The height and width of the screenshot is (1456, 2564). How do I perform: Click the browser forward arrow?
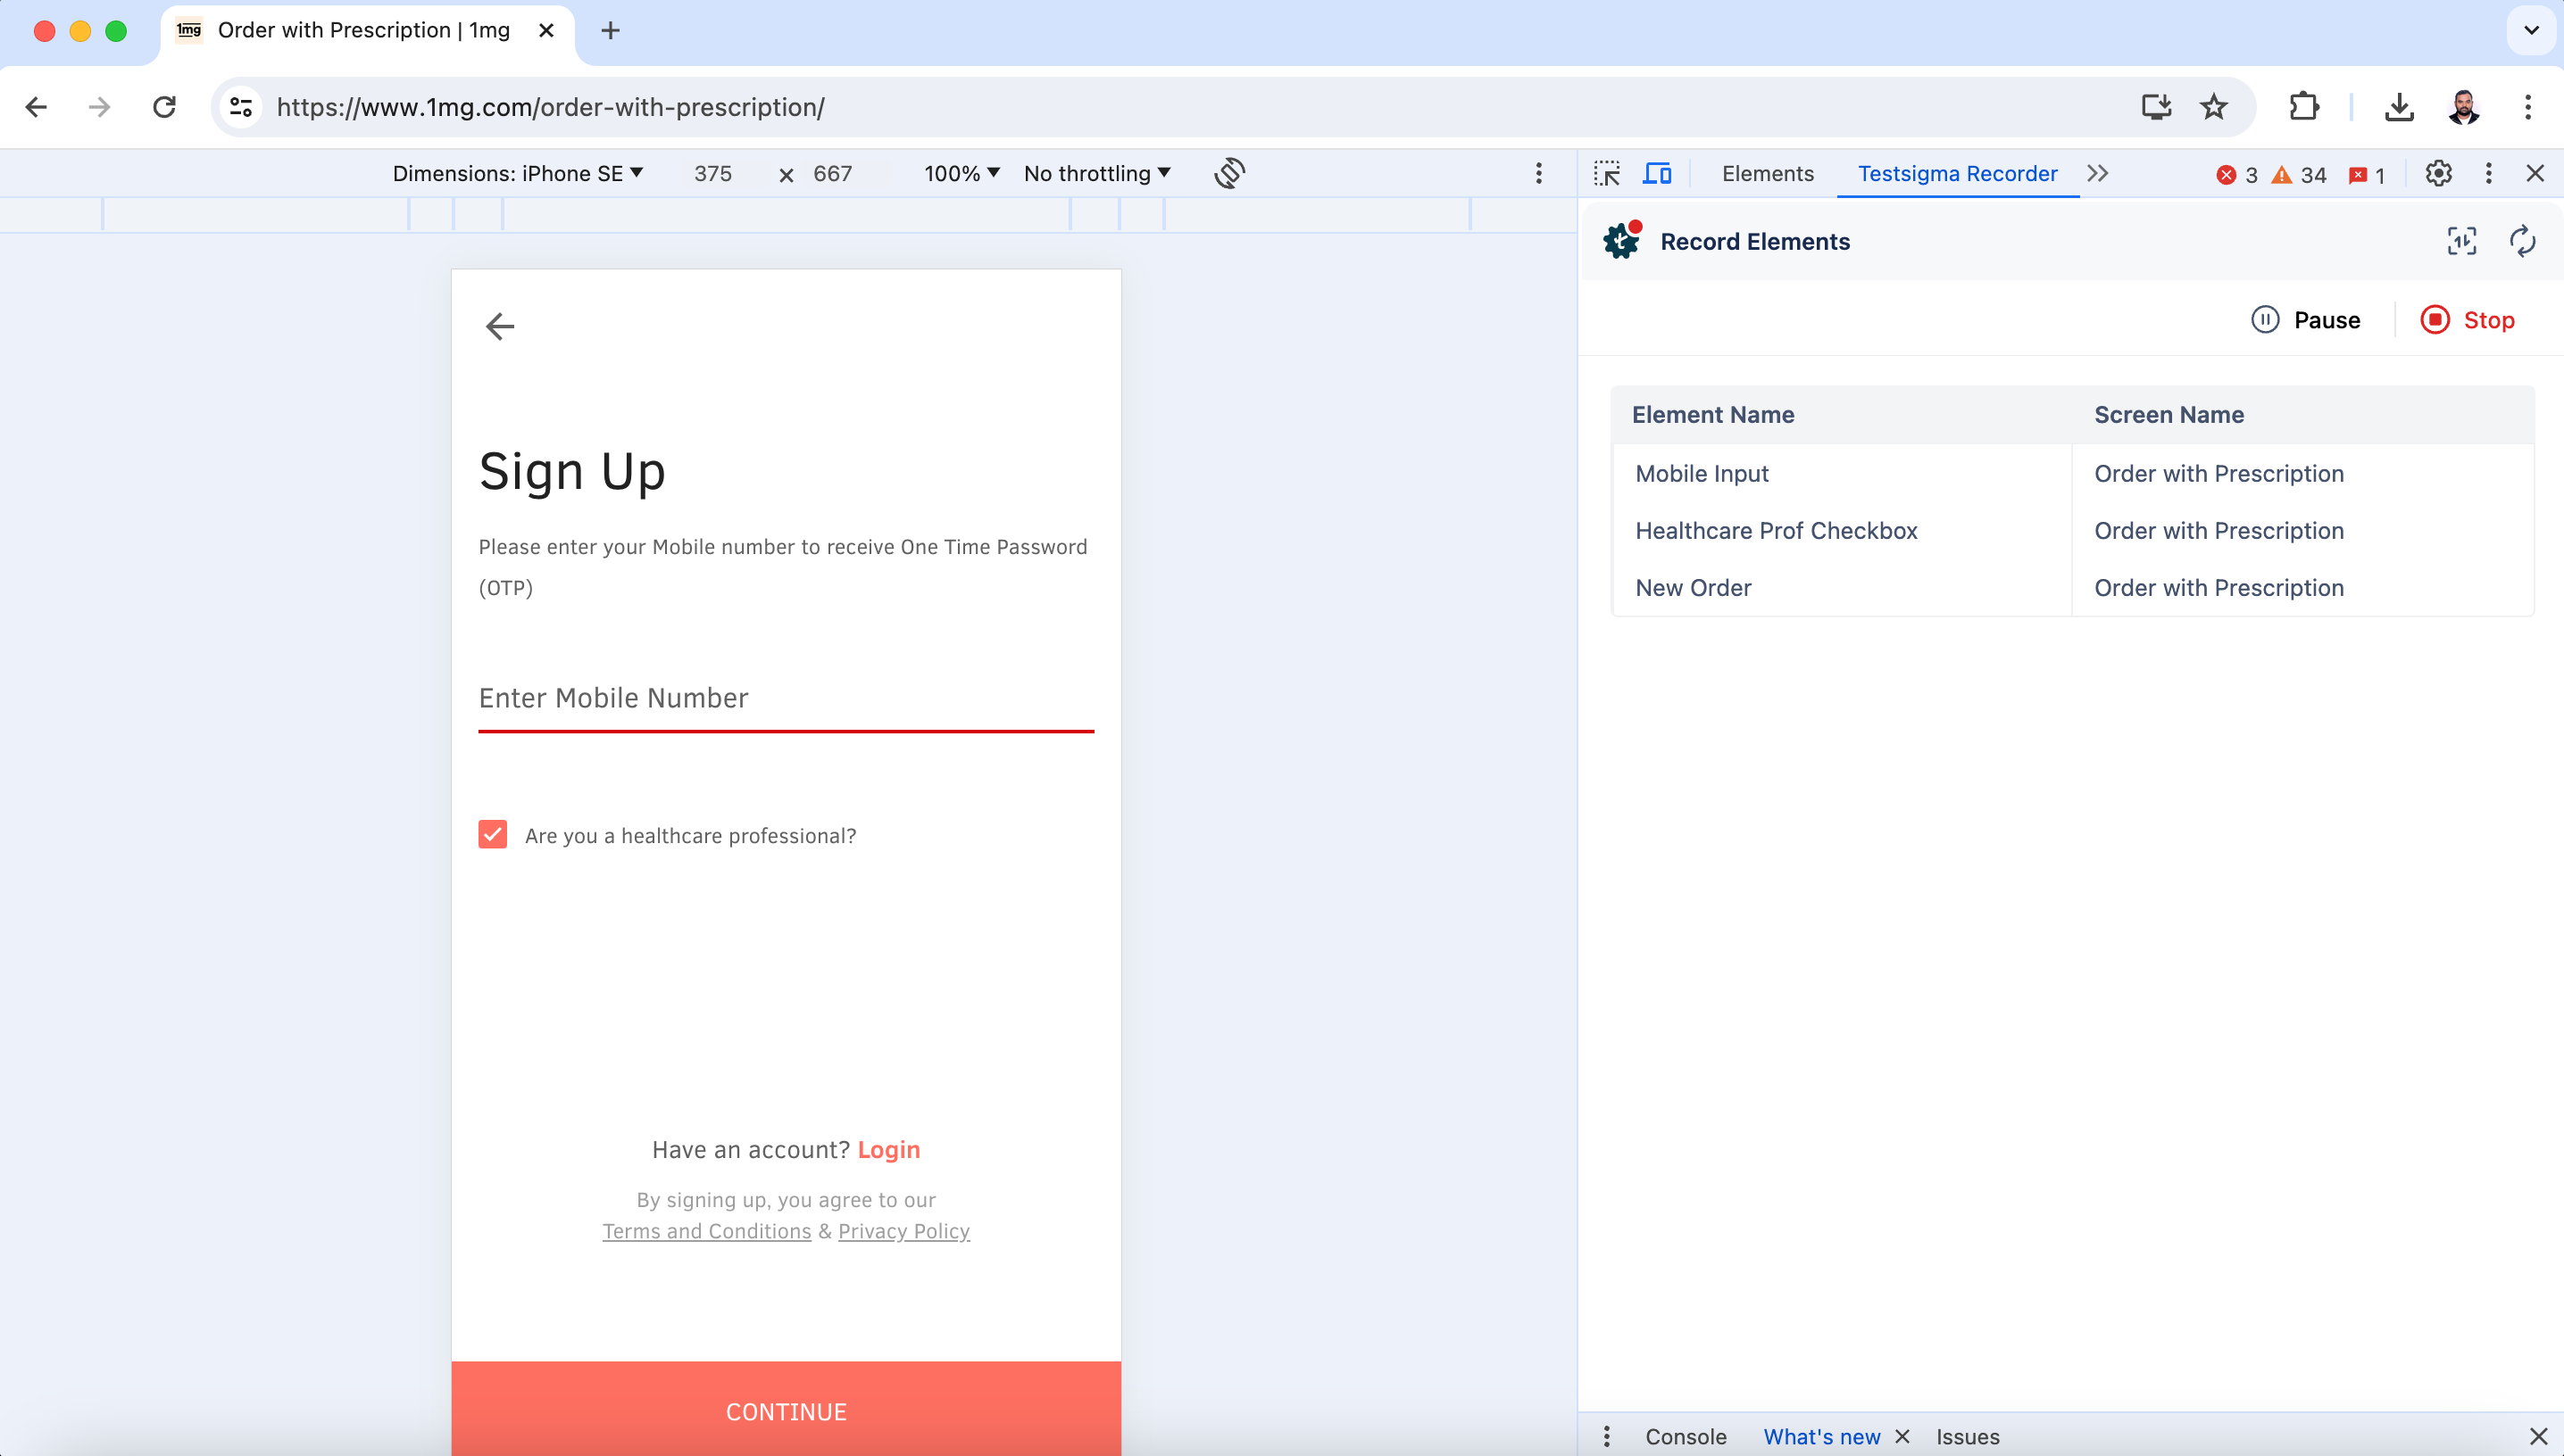(99, 107)
